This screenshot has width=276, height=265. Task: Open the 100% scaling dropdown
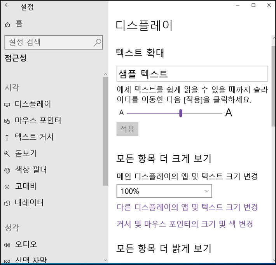164,191
